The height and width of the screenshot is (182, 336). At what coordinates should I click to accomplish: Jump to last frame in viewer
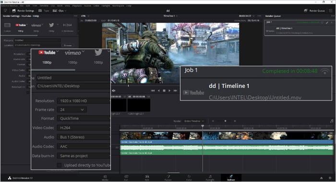point(175,91)
